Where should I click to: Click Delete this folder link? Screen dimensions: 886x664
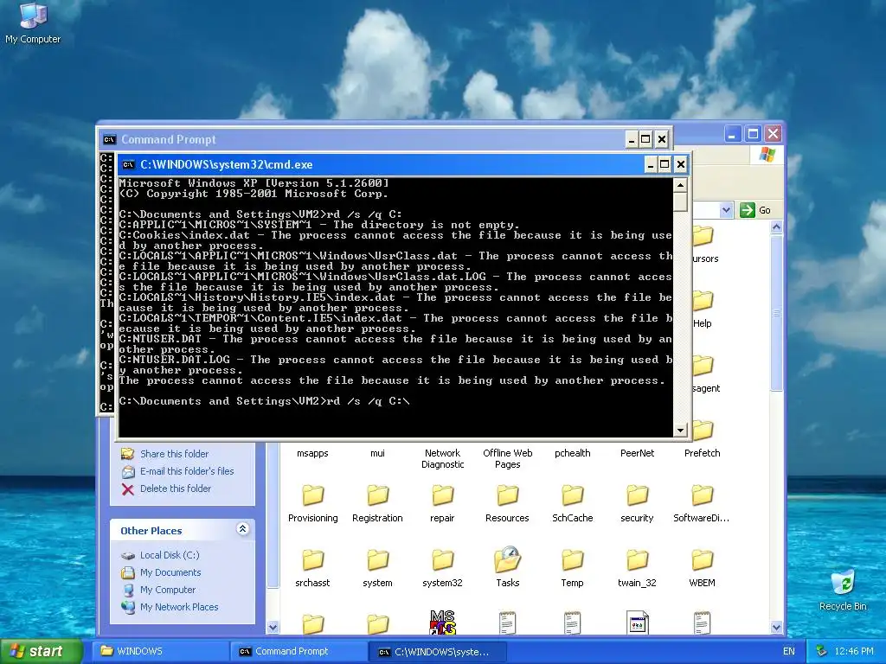pos(175,488)
